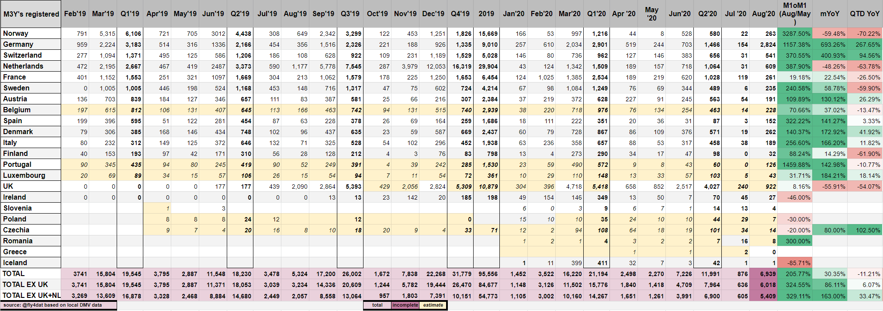Click the May '20 column header
This screenshot has width=883, height=311.
click(x=651, y=14)
